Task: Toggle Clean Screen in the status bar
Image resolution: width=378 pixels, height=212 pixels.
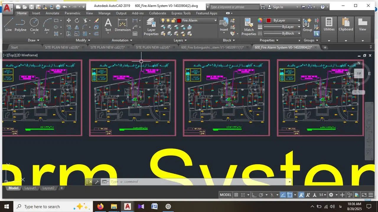Action: click(364, 195)
